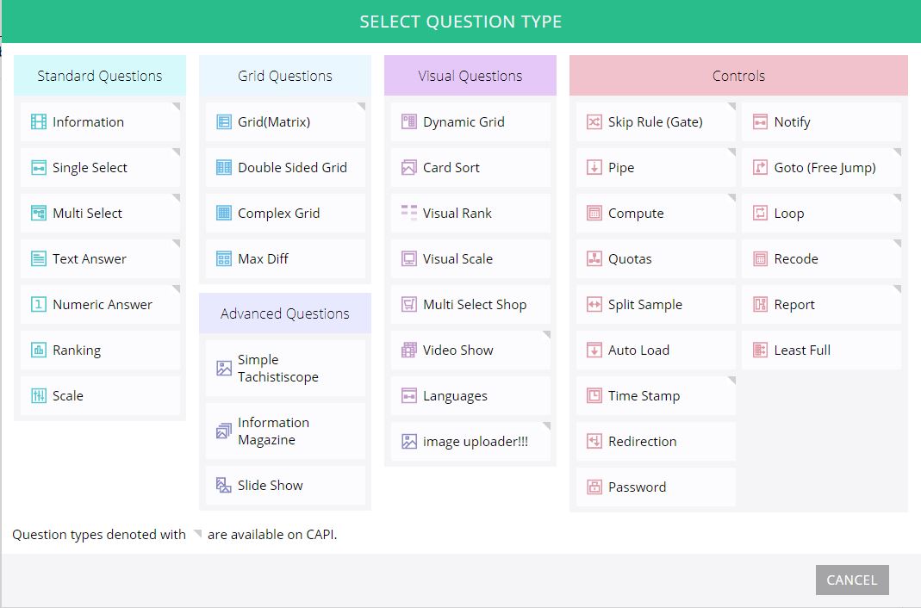Choose the Single Select question type
This screenshot has width=921, height=608.
coord(90,168)
